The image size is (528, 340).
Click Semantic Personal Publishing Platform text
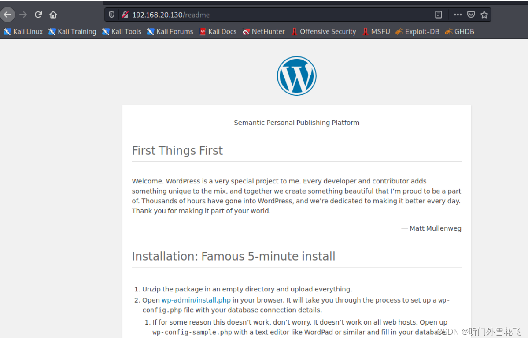point(297,123)
